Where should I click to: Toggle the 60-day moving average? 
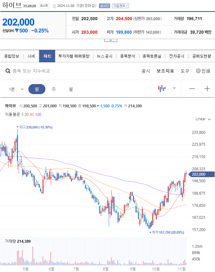point(32,115)
